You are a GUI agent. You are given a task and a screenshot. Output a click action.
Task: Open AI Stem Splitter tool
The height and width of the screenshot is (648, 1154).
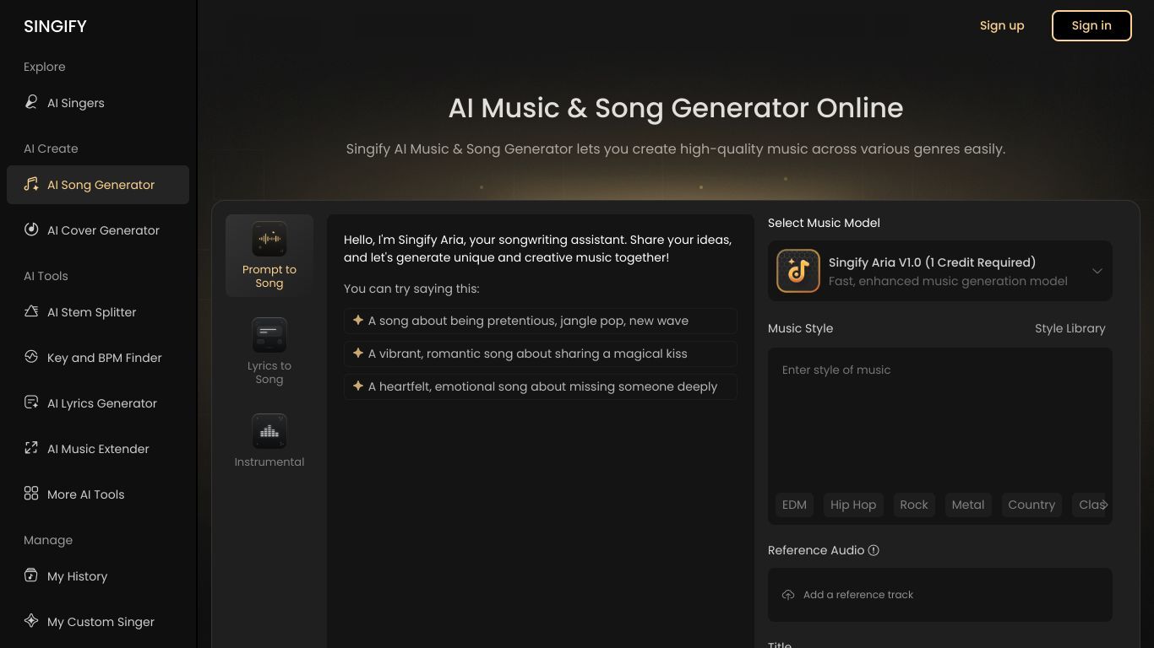point(98,312)
